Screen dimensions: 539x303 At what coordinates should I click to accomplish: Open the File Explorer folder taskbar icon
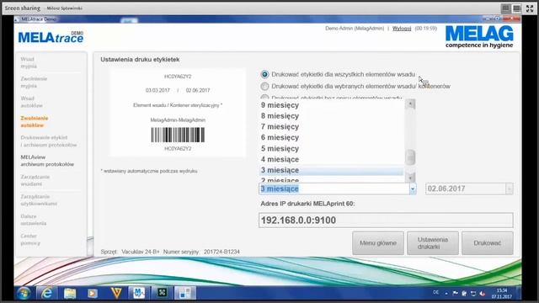click(70, 293)
